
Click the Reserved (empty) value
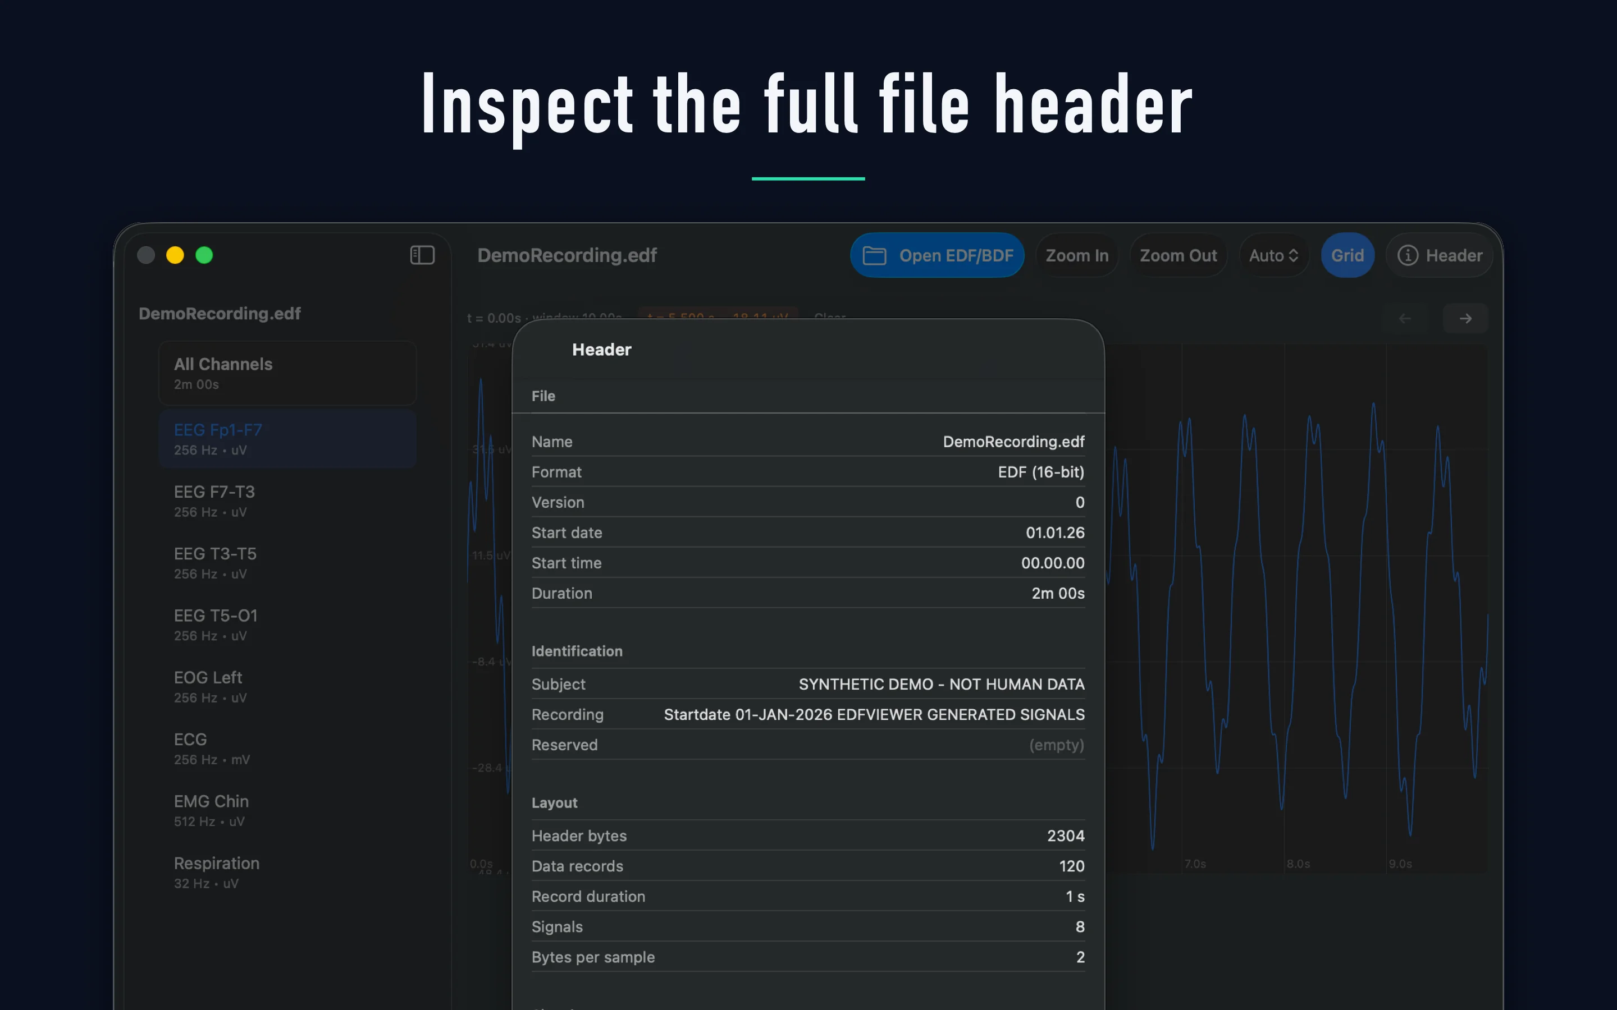(x=1057, y=745)
